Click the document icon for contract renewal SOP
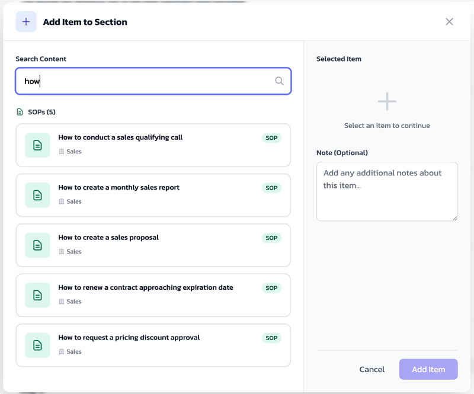The image size is (474, 394). coord(37,295)
